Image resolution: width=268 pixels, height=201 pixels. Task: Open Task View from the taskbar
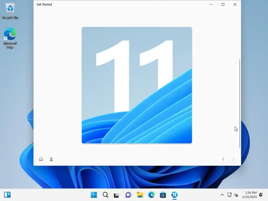(116, 195)
